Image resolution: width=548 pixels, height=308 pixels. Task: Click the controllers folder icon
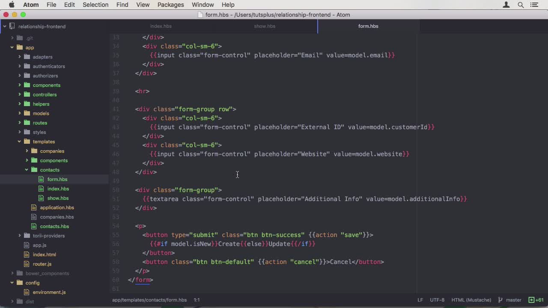[x=27, y=95]
